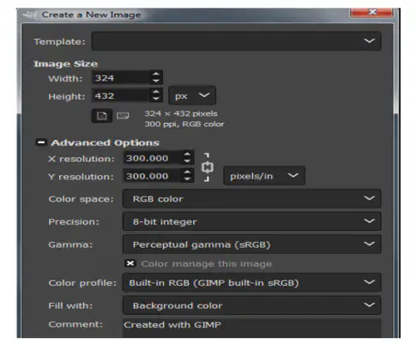Open Precision 8-bit integer dropdown

(251, 221)
